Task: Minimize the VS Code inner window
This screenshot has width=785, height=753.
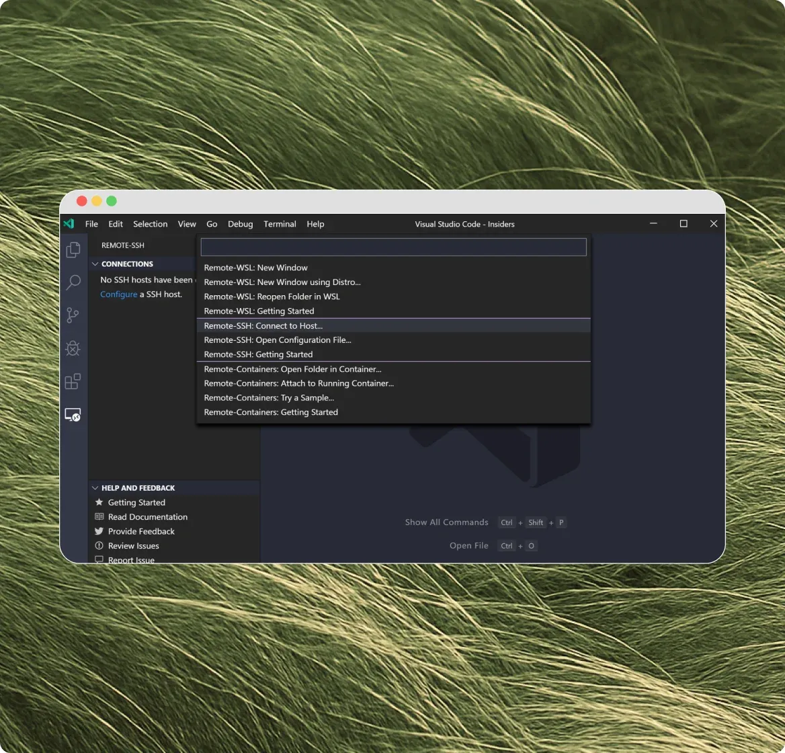Action: pyautogui.click(x=653, y=223)
